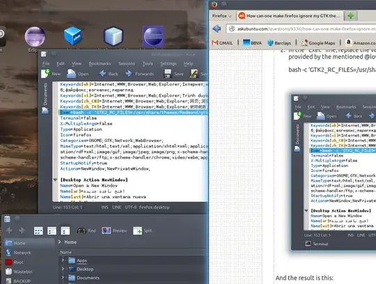
Task: Open the purple Eclipse desktop icon
Action: pos(35,36)
